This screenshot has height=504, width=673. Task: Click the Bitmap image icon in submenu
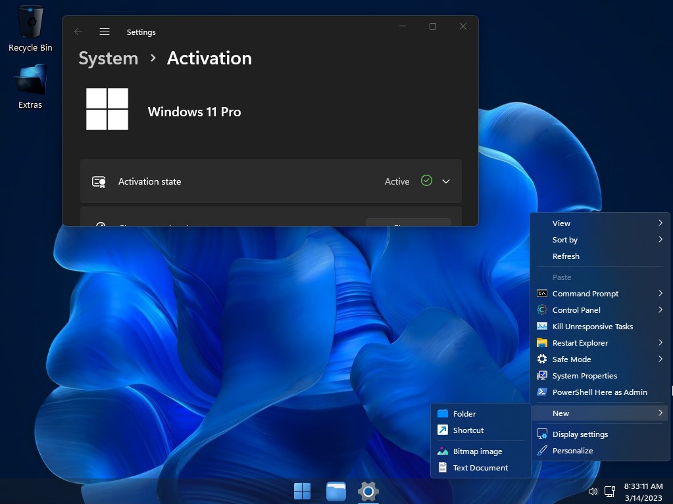click(443, 451)
